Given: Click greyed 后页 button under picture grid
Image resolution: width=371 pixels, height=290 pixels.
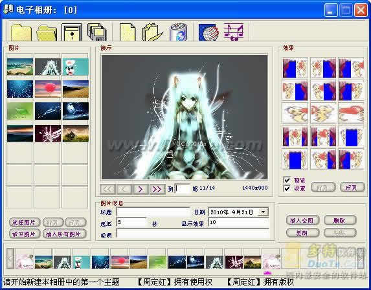Looking at the screenshot, I should point(76,222).
